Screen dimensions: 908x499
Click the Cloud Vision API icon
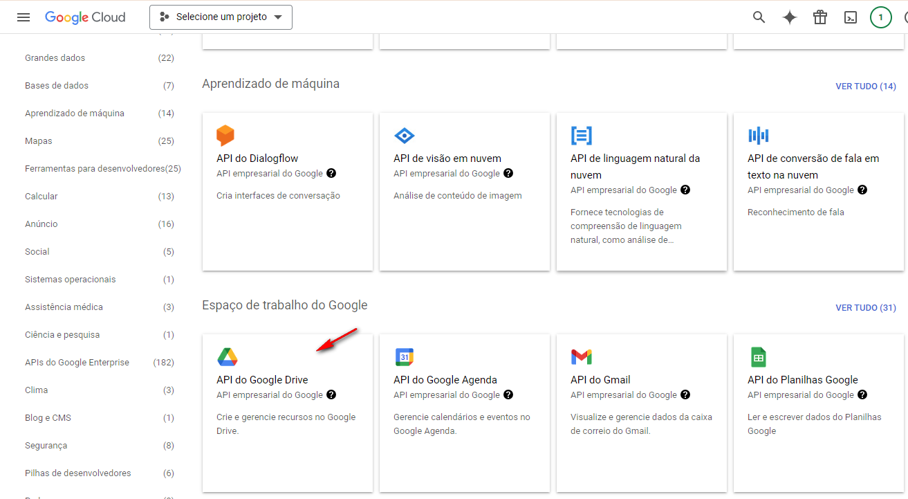tap(404, 136)
